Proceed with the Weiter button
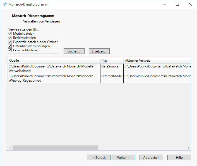 (123, 157)
